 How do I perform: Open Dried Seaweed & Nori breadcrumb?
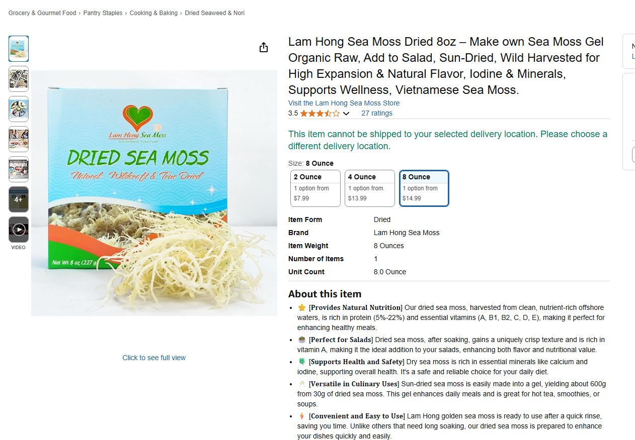point(215,13)
